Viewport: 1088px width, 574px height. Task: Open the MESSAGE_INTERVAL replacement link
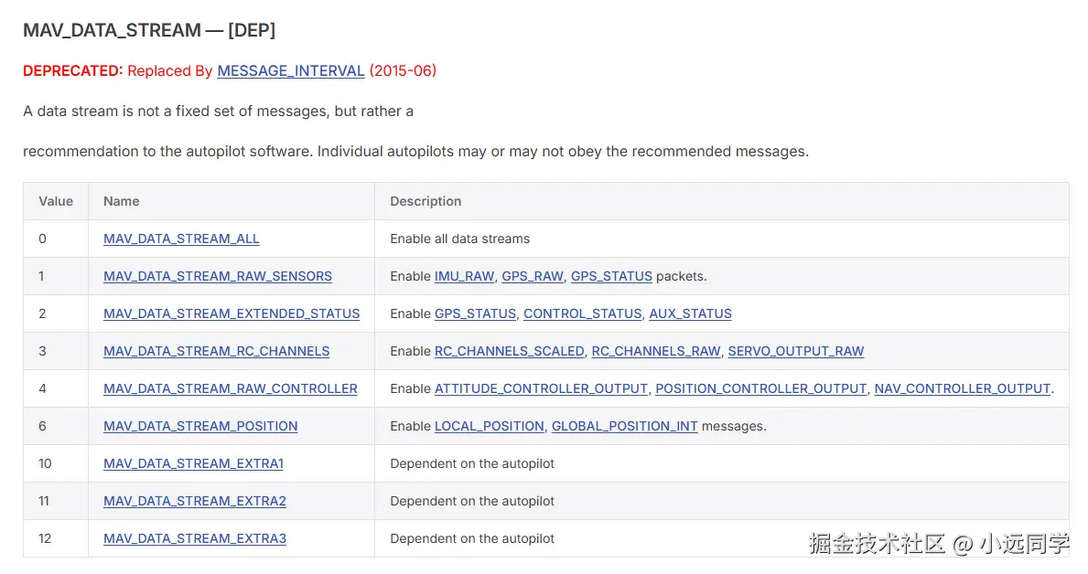pos(290,70)
